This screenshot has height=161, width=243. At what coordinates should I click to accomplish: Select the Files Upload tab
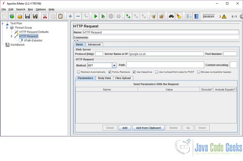coord(123,78)
